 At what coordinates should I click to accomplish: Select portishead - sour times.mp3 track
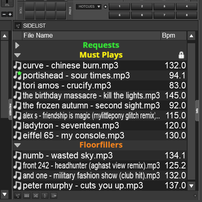coord(100,76)
